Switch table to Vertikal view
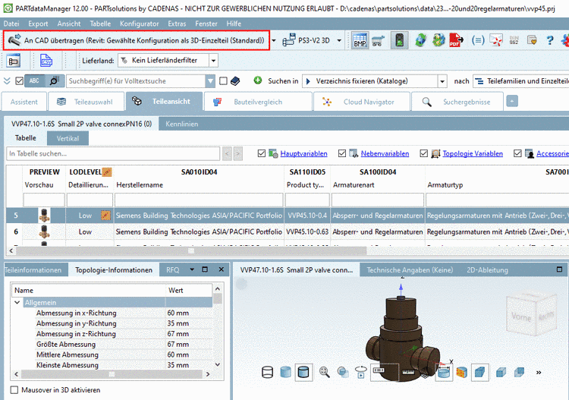569x400 pixels. pyautogui.click(x=68, y=138)
